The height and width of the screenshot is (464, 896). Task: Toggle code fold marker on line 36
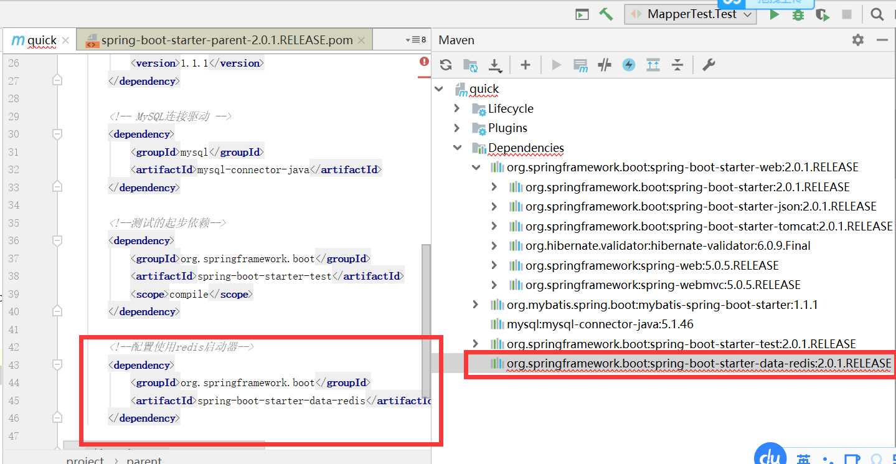point(57,240)
